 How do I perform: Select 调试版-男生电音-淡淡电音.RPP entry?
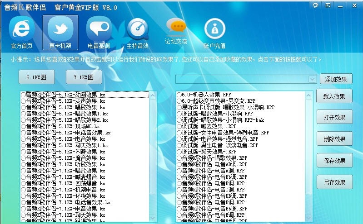pyautogui.click(x=217, y=145)
